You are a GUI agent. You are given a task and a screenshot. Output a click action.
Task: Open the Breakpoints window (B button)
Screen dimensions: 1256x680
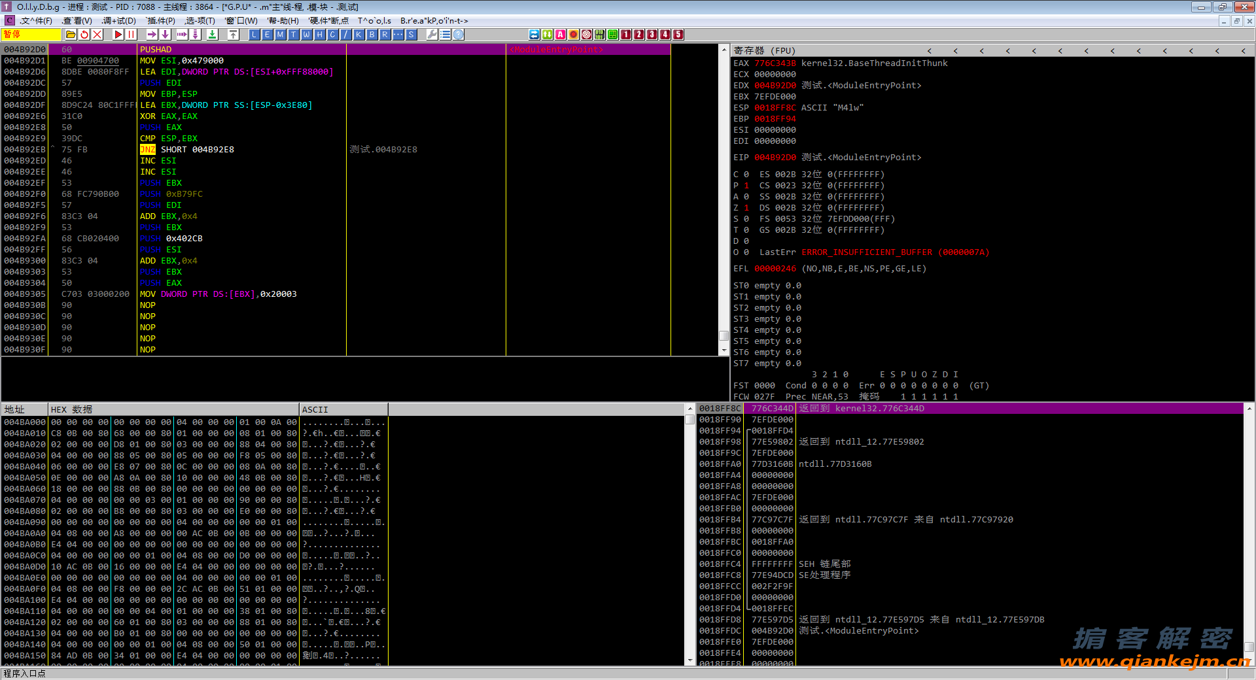tap(372, 35)
